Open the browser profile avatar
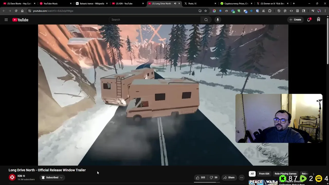The height and width of the screenshot is (185, 329). (x=319, y=11)
